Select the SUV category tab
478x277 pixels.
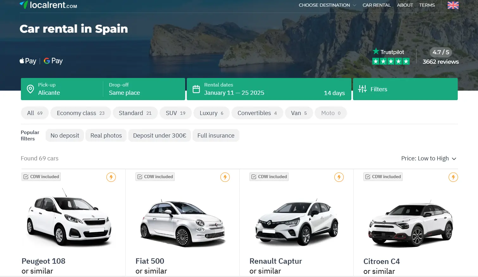coord(176,113)
